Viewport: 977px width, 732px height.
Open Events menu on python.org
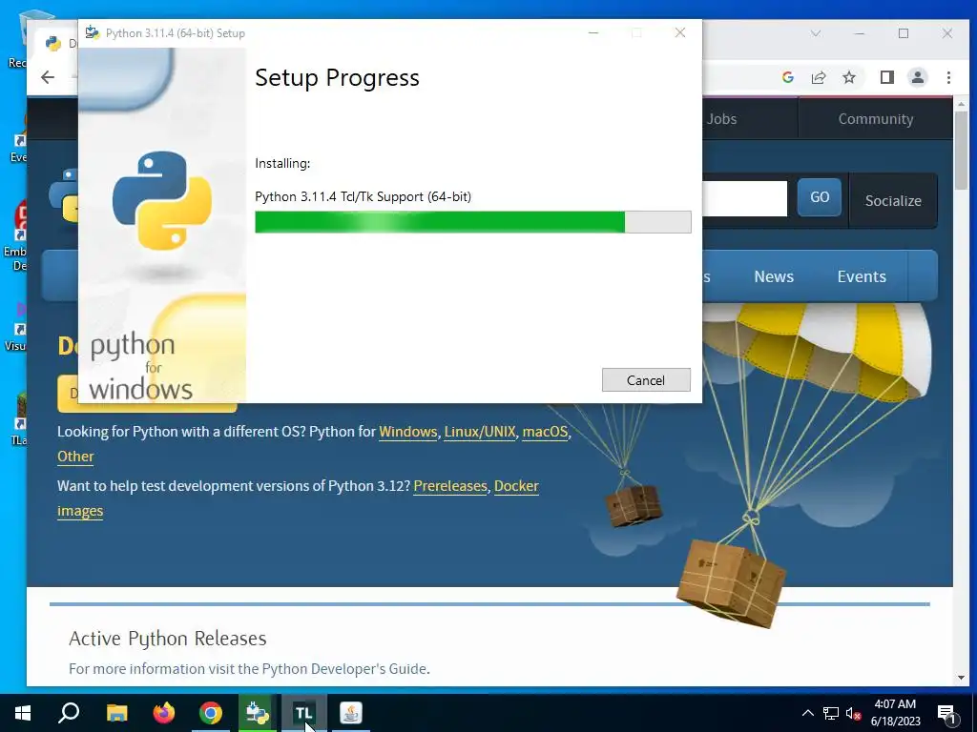click(862, 276)
